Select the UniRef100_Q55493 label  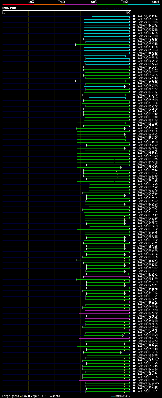coord(145,226)
